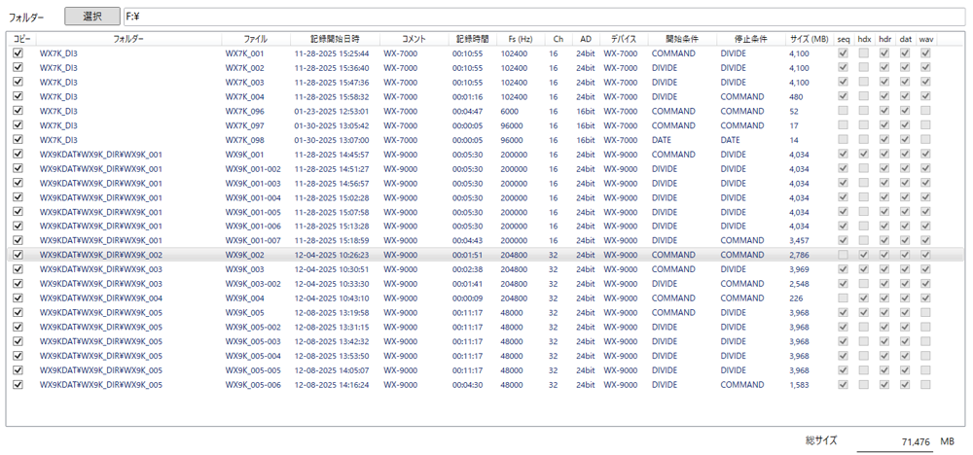Image resolution: width=973 pixels, height=455 pixels.
Task: Toggle the wav checkbox in WX9K_003 row
Action: [925, 269]
